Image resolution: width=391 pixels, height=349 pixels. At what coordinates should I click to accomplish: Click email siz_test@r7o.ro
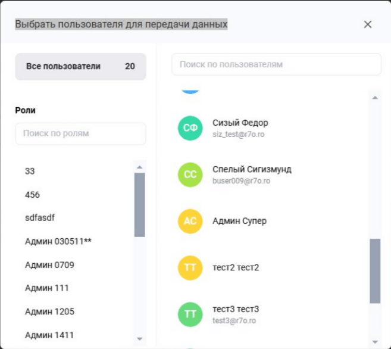click(x=239, y=134)
